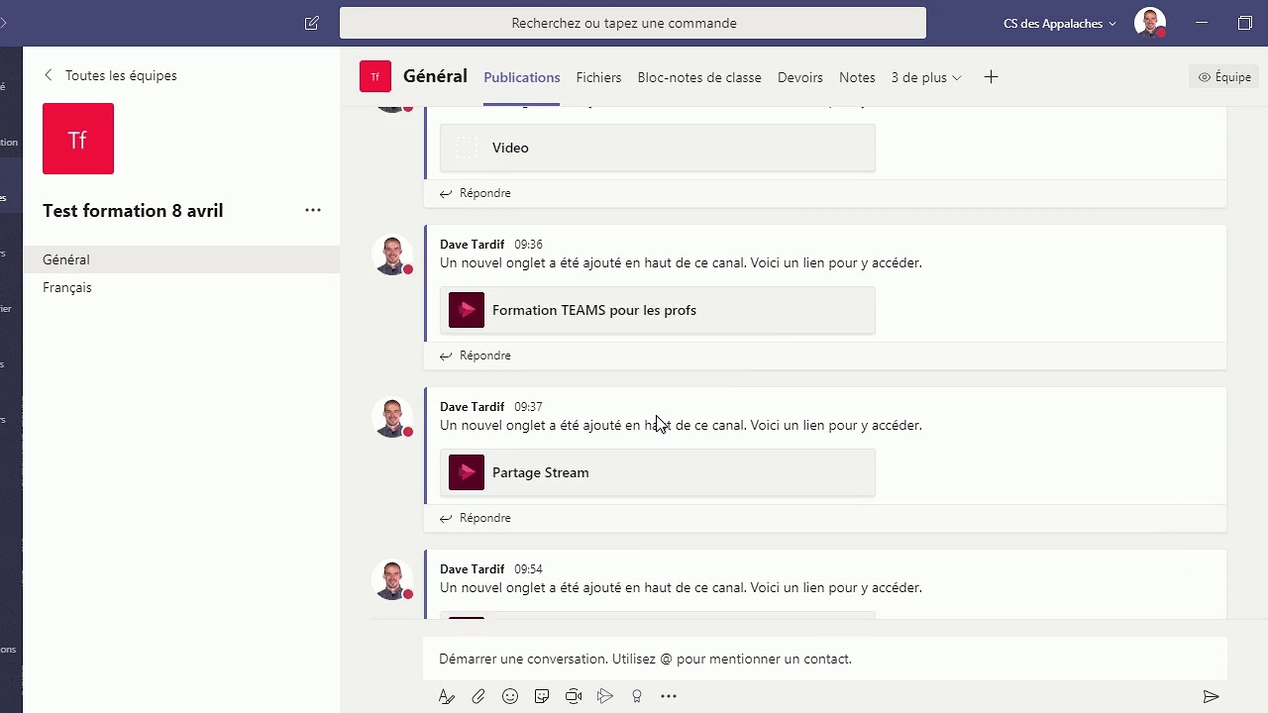Screen dimensions: 1268x713
Task: Start a new chat with the compose icon
Action: [x=312, y=23]
